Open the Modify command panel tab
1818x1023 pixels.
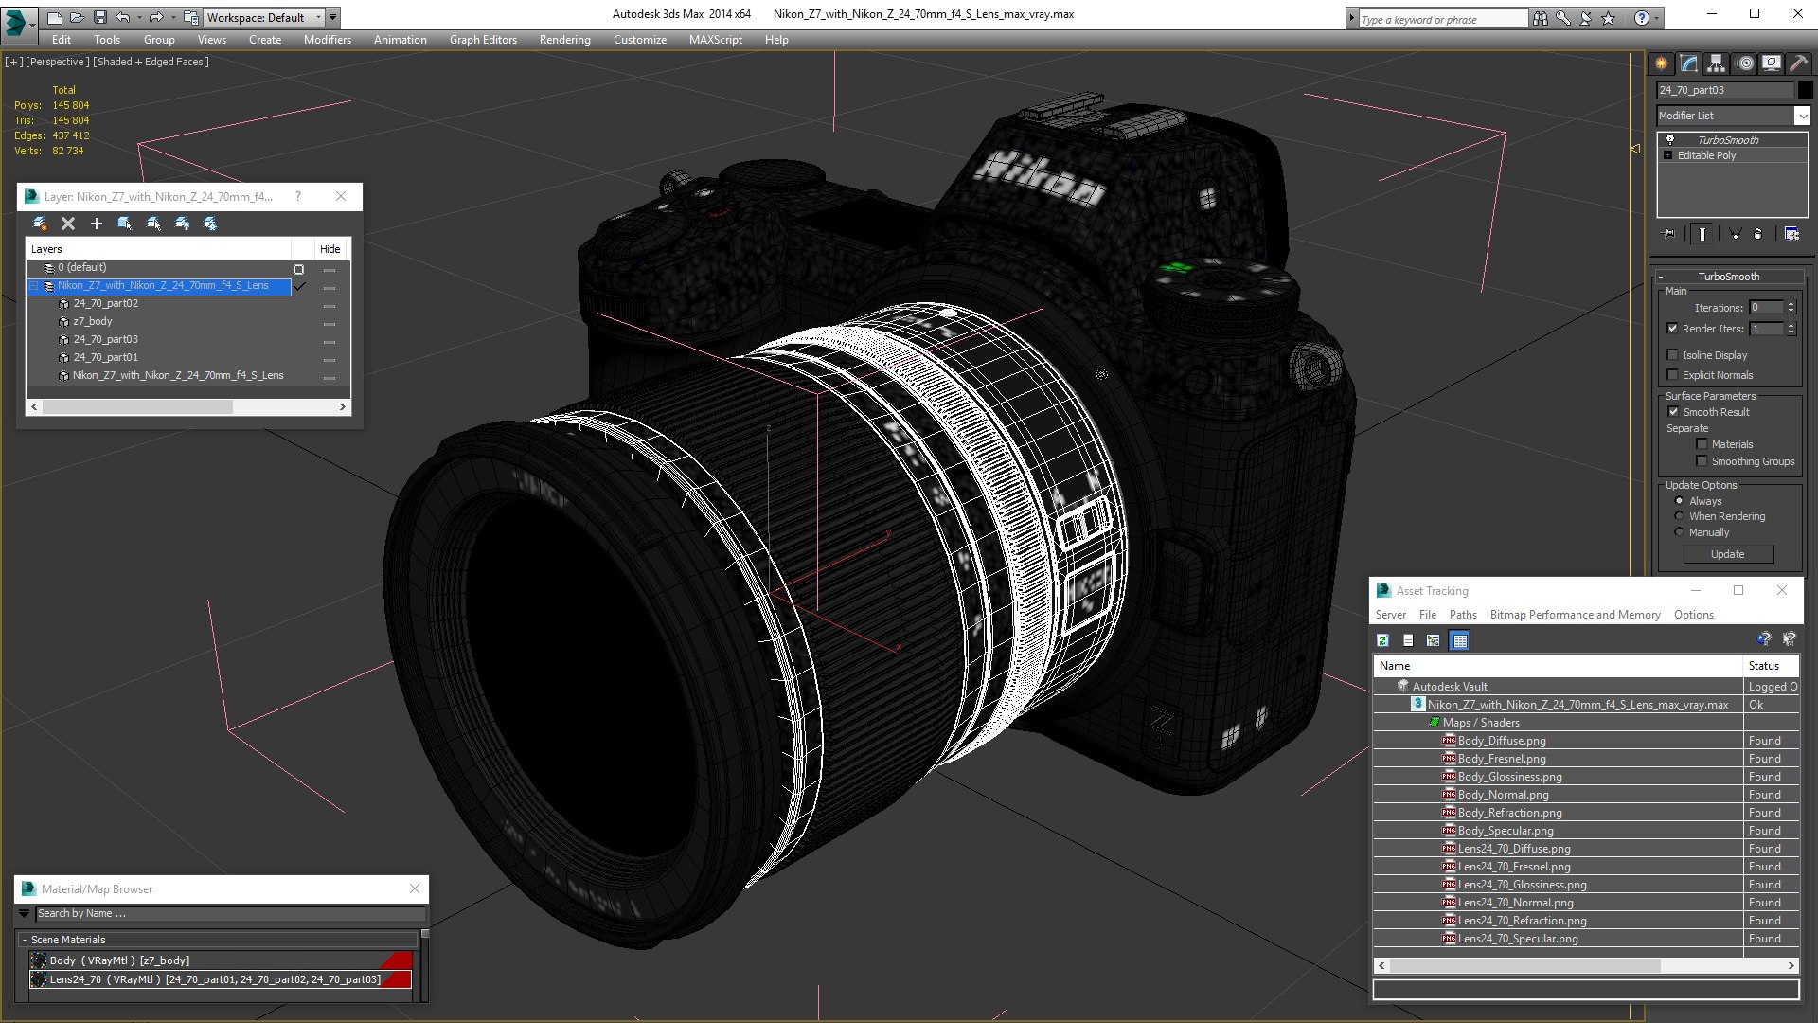(x=1689, y=63)
